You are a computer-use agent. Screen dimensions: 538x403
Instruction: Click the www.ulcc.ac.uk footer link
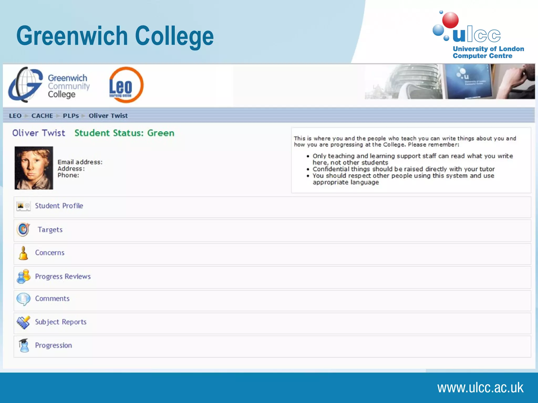[x=480, y=388]
